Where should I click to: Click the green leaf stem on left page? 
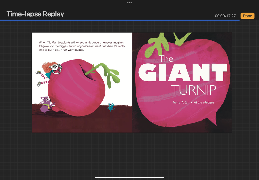click(x=107, y=74)
